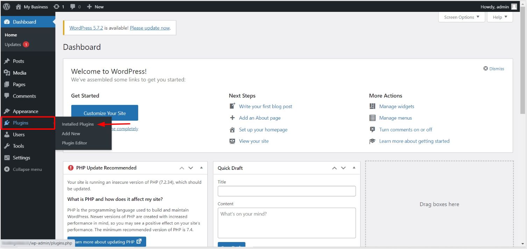Move Quick Draft box down
Screen dimensions: 527x249
coord(343,168)
